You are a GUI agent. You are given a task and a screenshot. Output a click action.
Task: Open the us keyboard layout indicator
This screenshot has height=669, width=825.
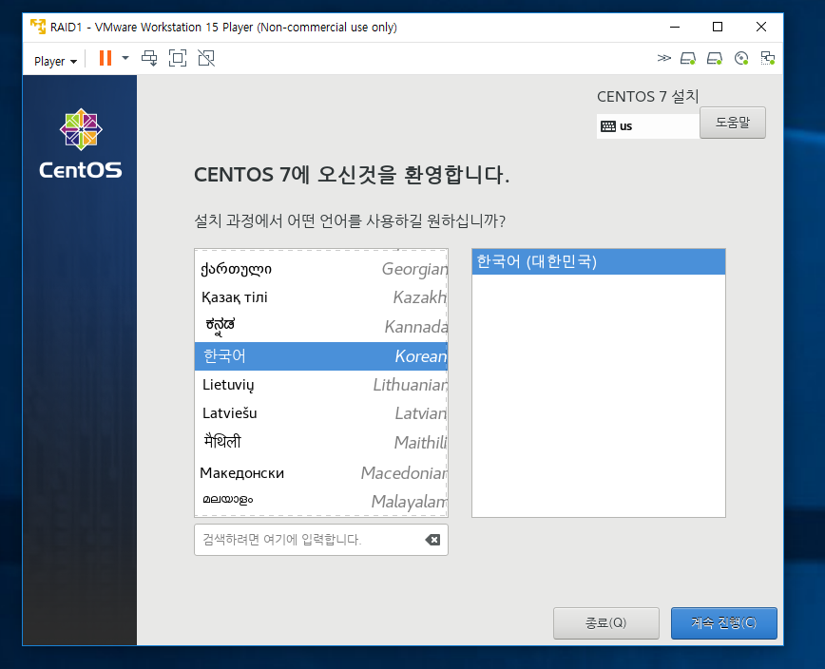pyautogui.click(x=647, y=126)
